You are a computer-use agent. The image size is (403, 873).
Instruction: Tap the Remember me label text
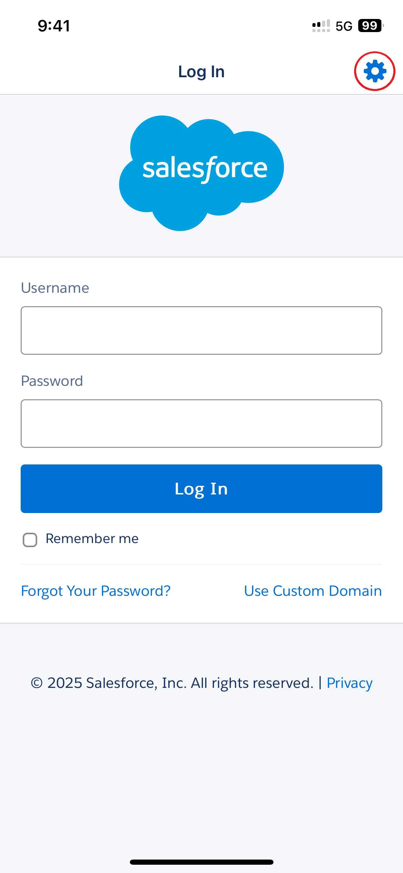click(92, 539)
